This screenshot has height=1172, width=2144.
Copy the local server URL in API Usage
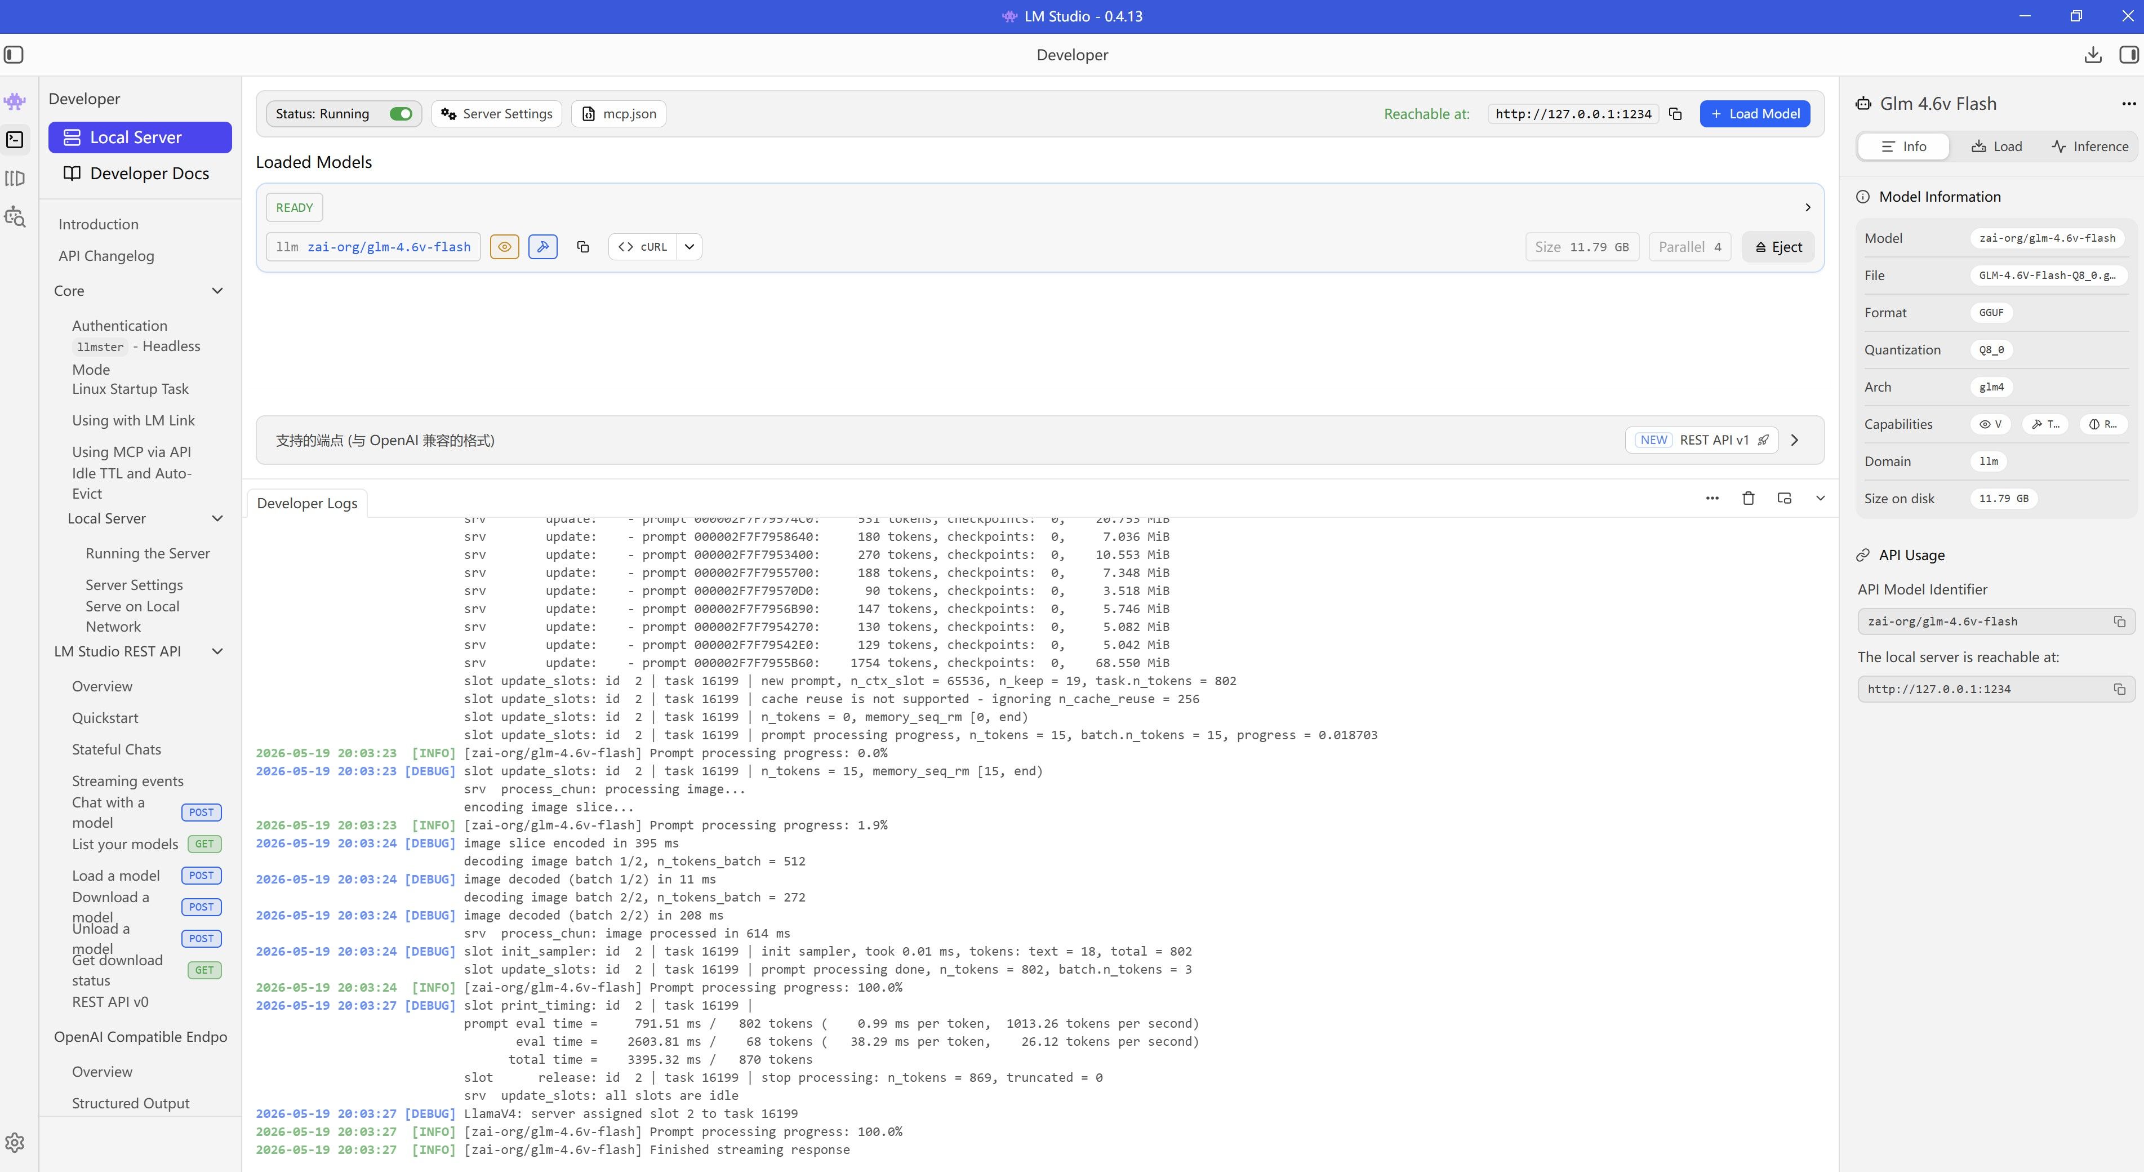(2119, 689)
